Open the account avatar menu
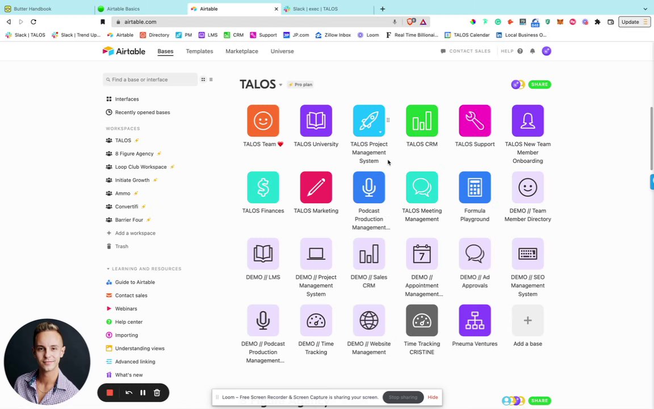654x409 pixels. (x=546, y=51)
